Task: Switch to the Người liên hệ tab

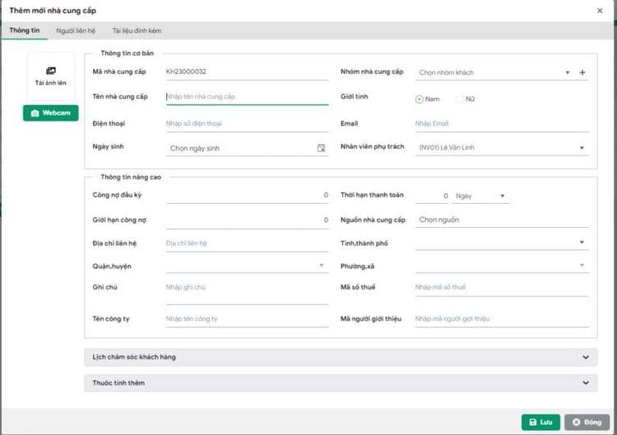Action: coord(75,30)
